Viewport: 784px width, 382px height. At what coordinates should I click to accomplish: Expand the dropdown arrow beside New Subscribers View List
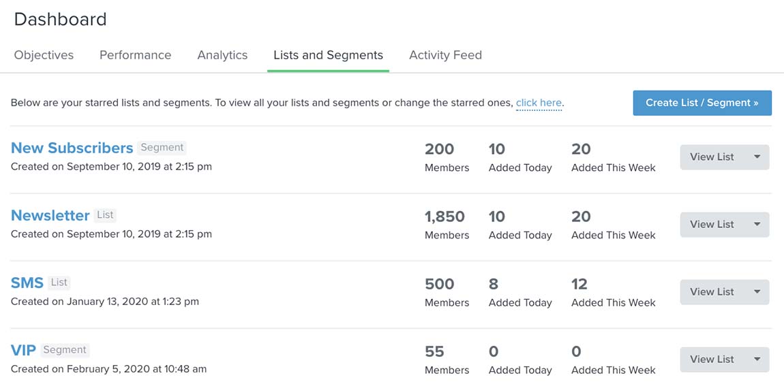pyautogui.click(x=757, y=157)
